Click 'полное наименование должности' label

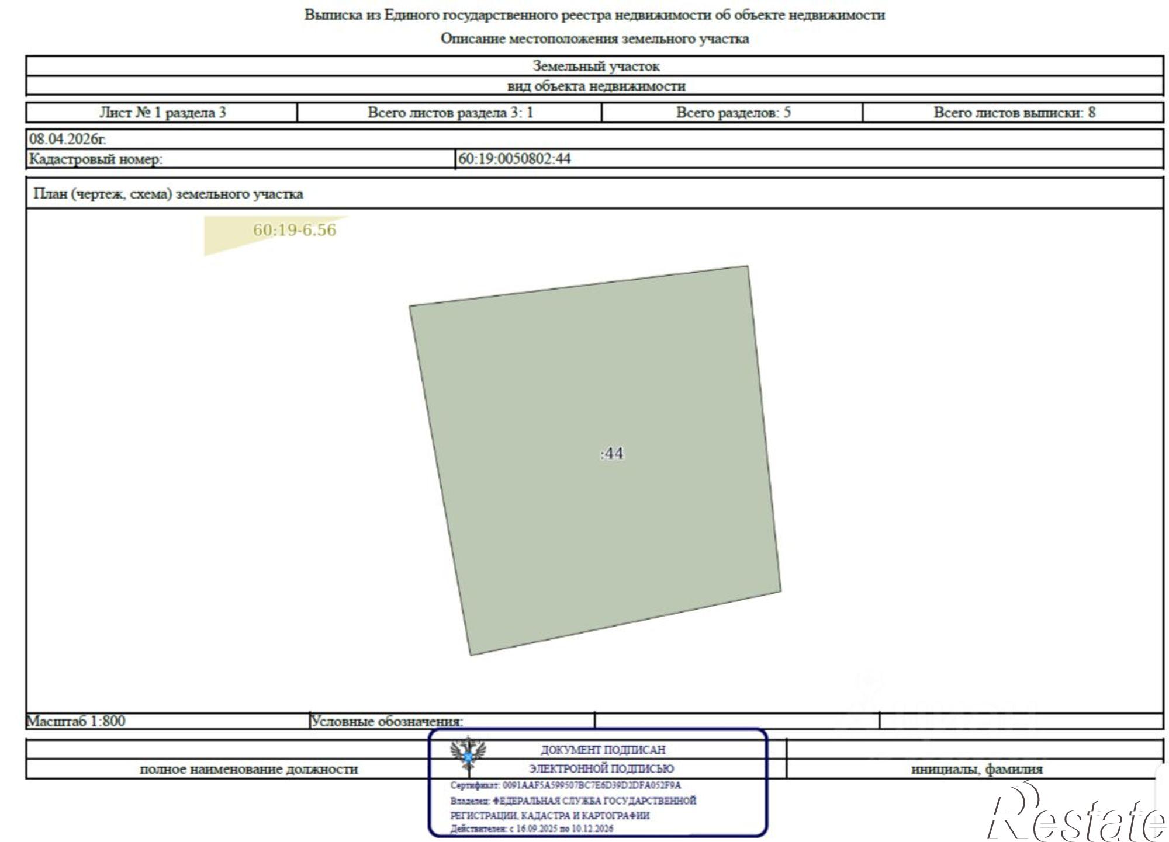pyautogui.click(x=248, y=769)
